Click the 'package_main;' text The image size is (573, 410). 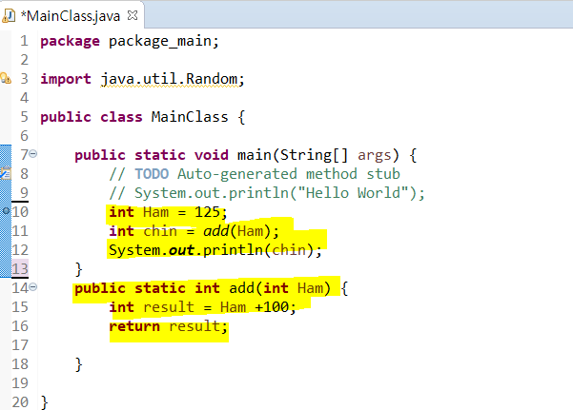click(x=164, y=41)
